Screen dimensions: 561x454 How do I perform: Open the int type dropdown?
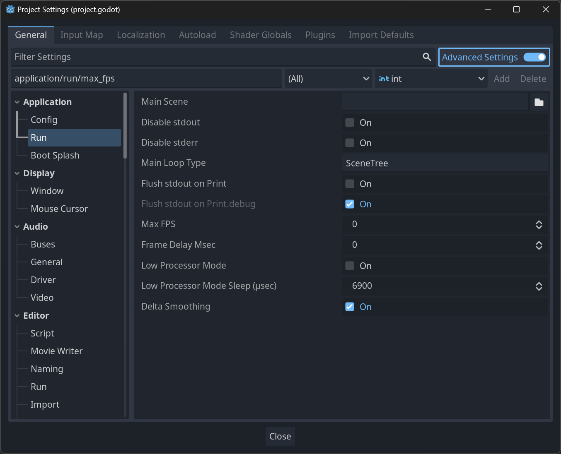pyautogui.click(x=431, y=79)
